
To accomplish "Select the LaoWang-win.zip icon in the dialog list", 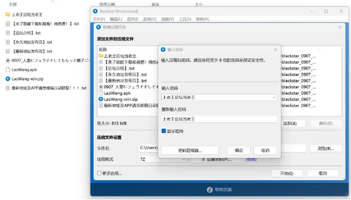I will pyautogui.click(x=101, y=99).
